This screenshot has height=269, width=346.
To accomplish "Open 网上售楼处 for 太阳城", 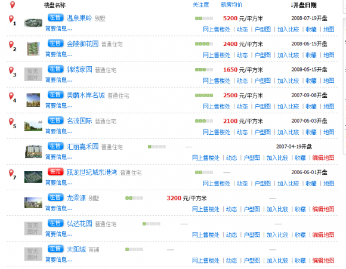I will click(x=206, y=261).
